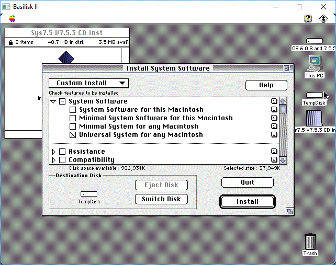336x265 pixels.
Task: Click the Quit button
Action: coord(247,182)
